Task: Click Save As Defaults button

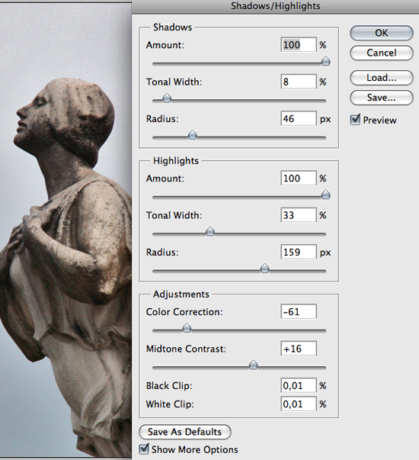Action: (185, 432)
